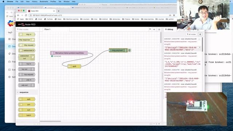233x131 pixels.
Task: Select the split node in the palette
Action: tap(27, 99)
